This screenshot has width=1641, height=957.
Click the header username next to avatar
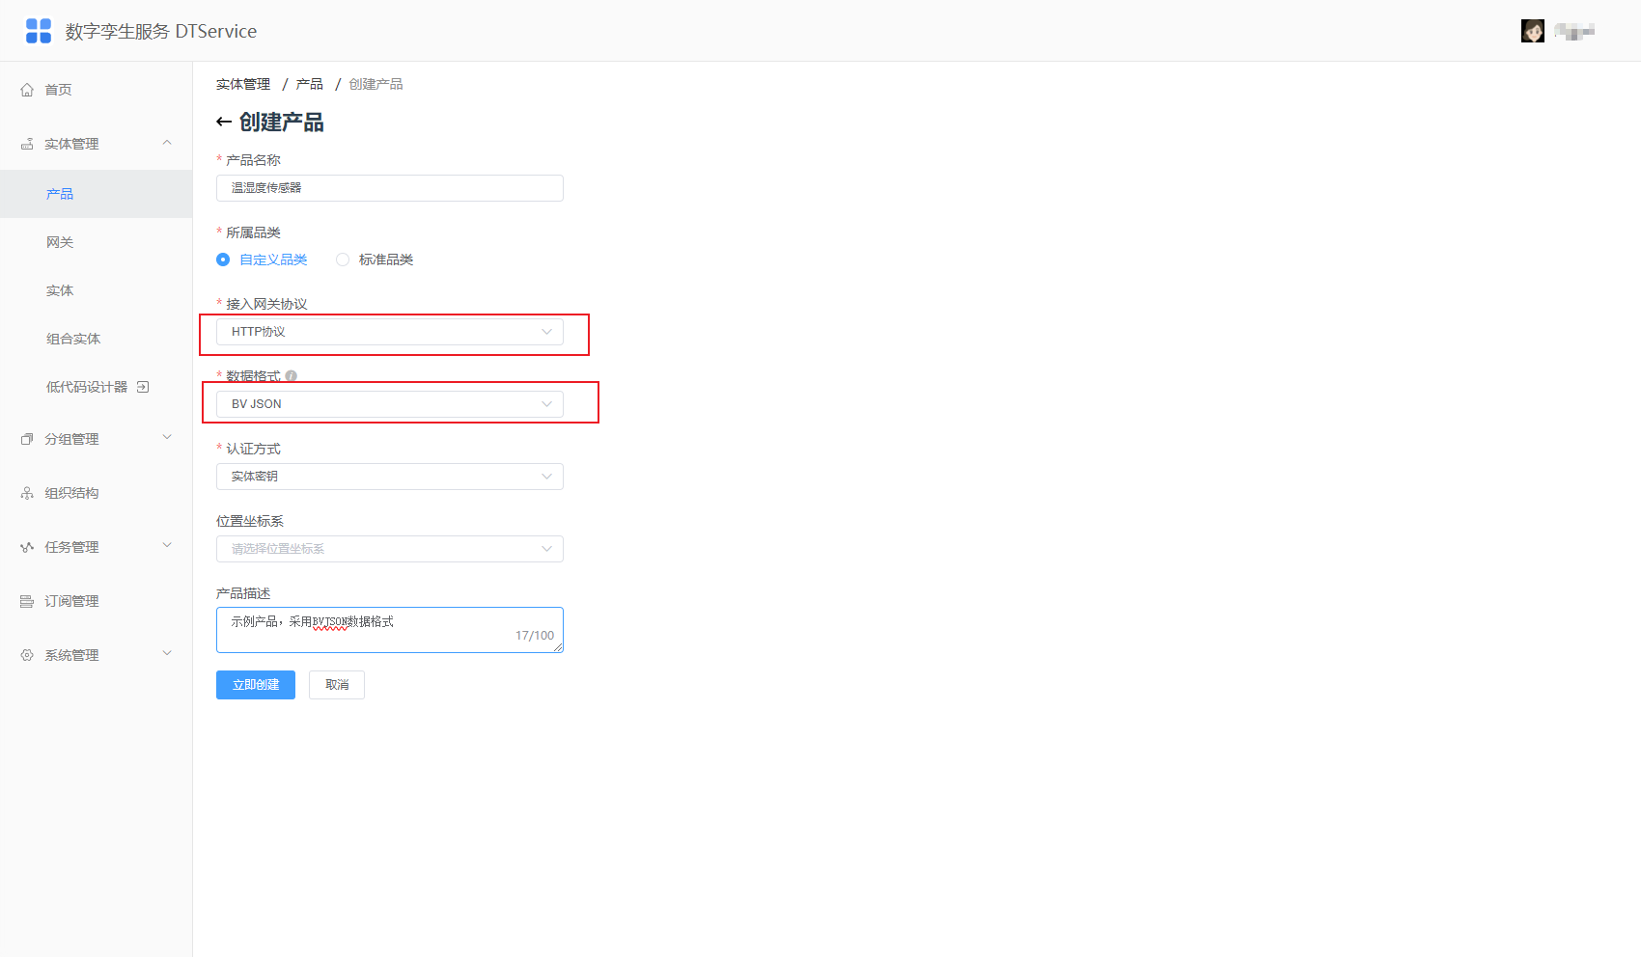(x=1574, y=32)
